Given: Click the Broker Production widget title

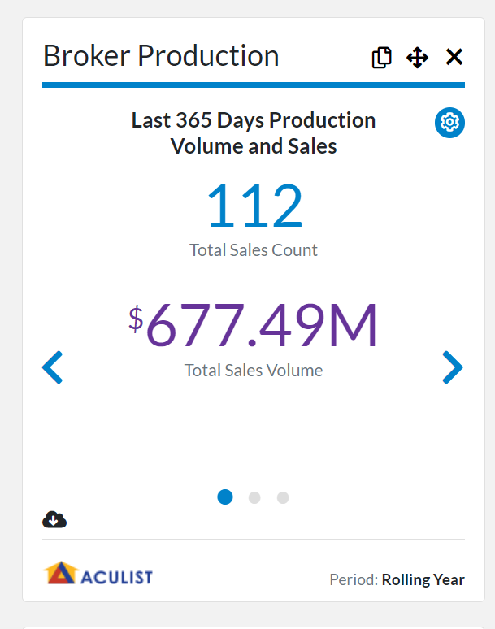Looking at the screenshot, I should [x=161, y=55].
